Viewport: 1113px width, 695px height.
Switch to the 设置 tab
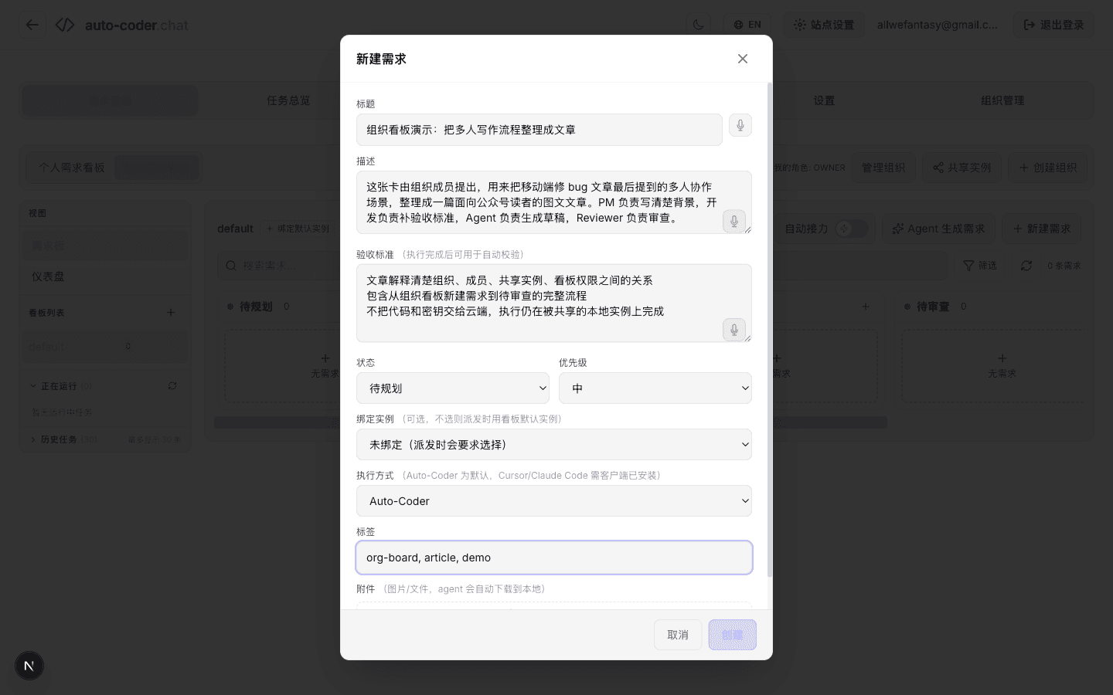coord(824,100)
